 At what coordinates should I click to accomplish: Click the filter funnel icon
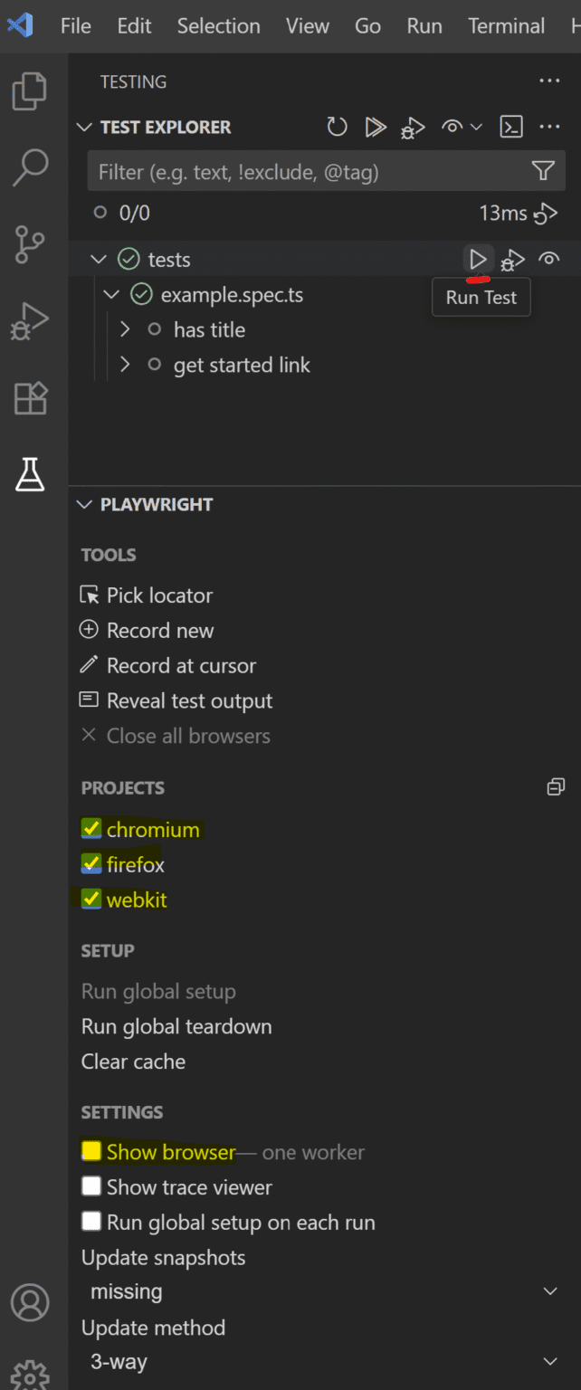(542, 170)
